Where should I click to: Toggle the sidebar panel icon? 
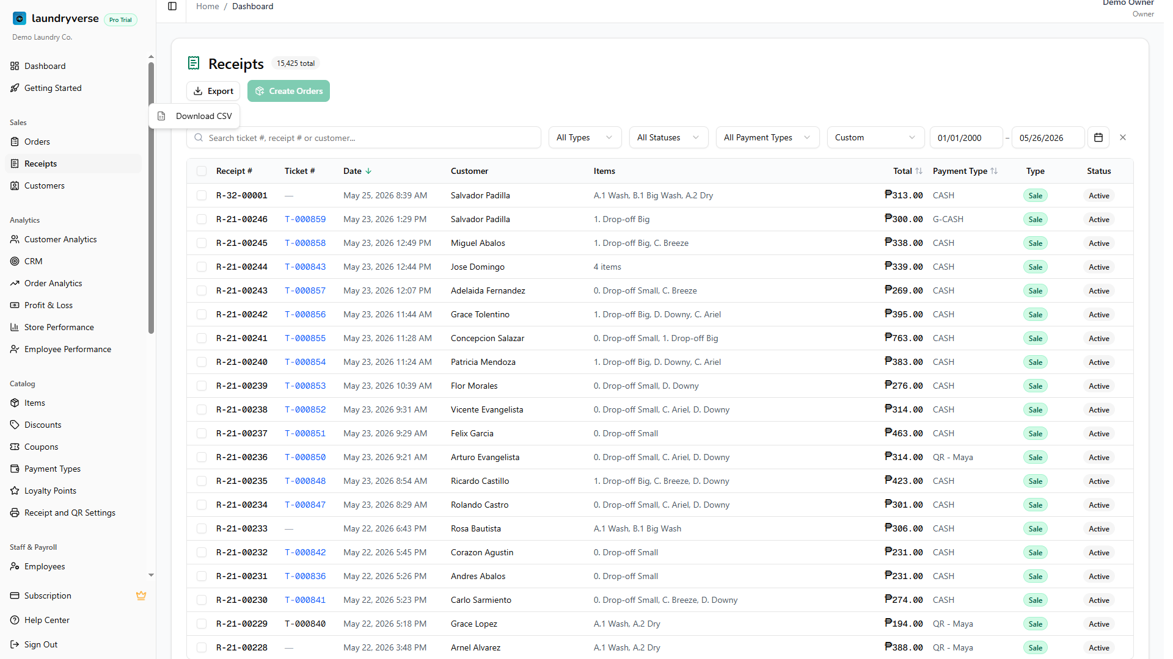[172, 6]
